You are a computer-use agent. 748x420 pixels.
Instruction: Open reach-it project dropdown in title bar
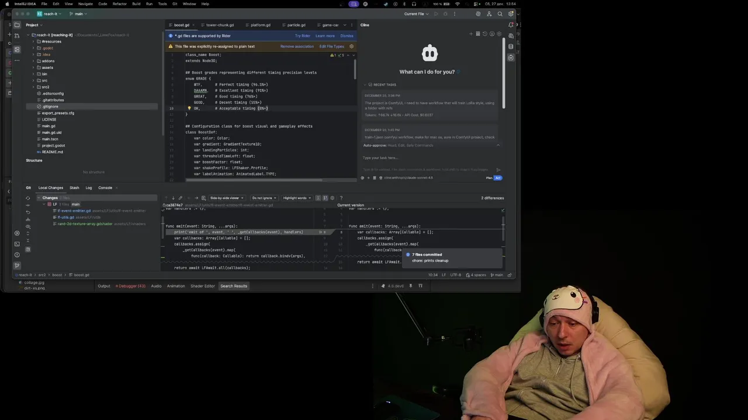[49, 14]
